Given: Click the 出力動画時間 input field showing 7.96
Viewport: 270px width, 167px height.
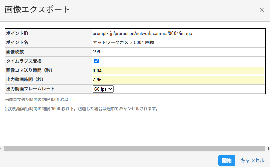Looking at the screenshot, I should click(x=178, y=80).
